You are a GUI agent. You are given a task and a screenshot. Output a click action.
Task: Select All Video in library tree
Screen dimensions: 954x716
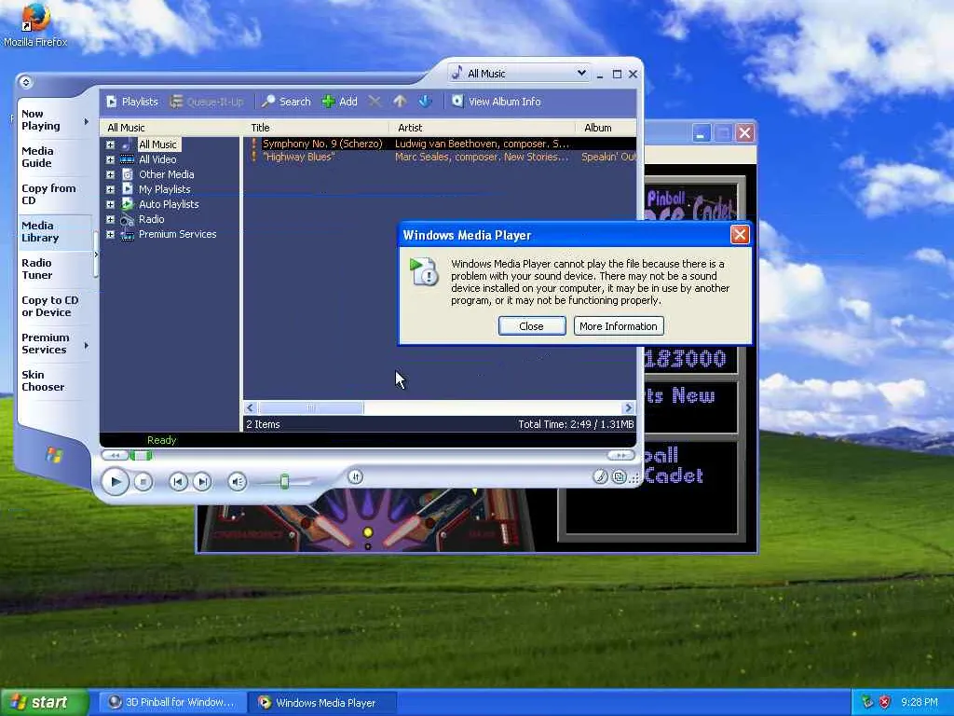click(157, 159)
